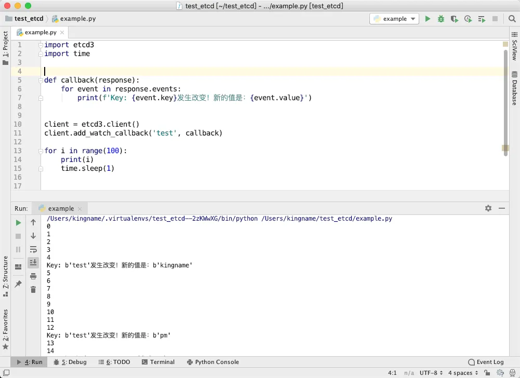Collapse the callback function fold marker
Screen dimensions: 520x378
(x=41, y=80)
